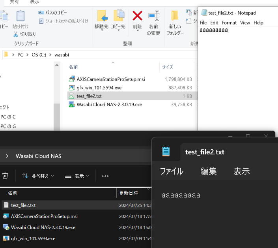This screenshot has height=248, width=278.
Task: Open the Edit (編集) menu in dark Notepad
Action: [x=209, y=171]
